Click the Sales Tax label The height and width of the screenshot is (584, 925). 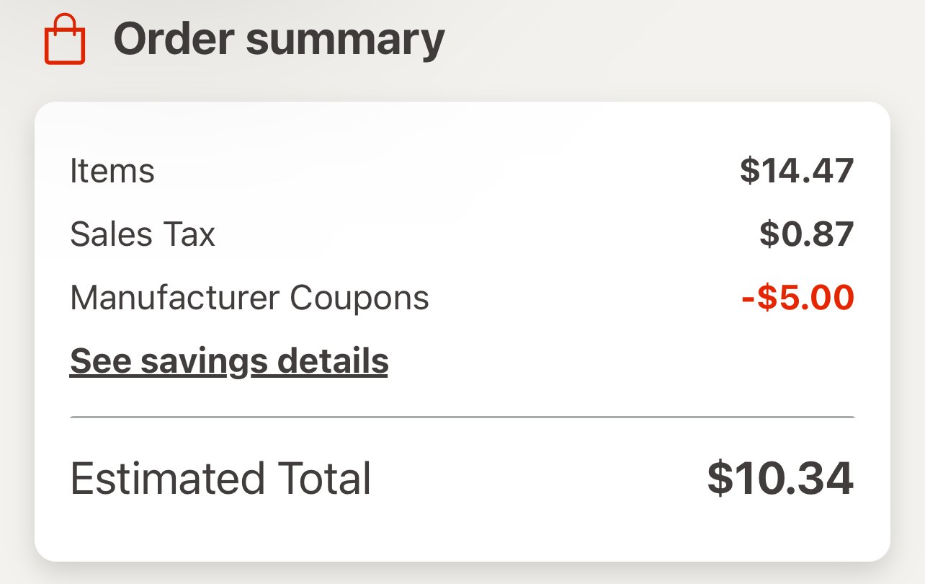[x=143, y=235]
